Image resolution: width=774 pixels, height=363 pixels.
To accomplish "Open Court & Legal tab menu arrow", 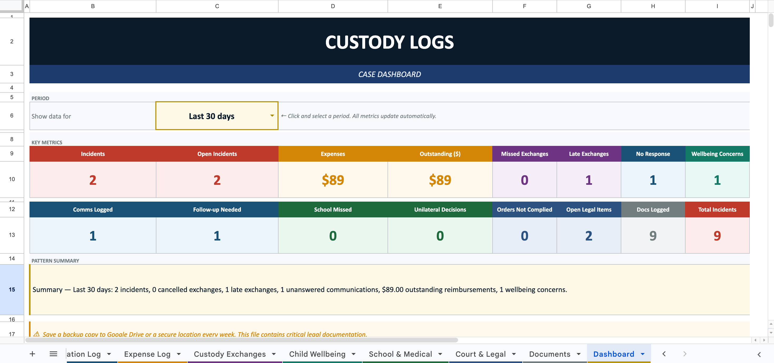I will pos(514,354).
